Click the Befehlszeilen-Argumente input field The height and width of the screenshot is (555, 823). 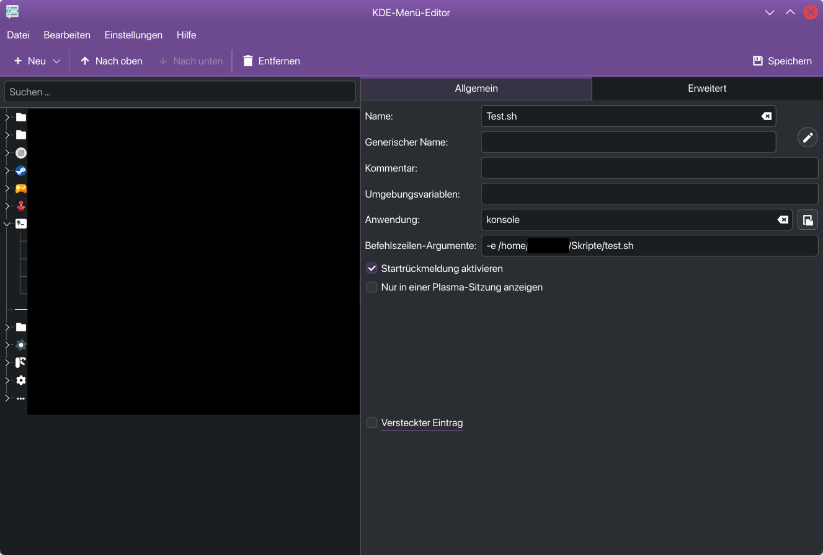pos(649,245)
